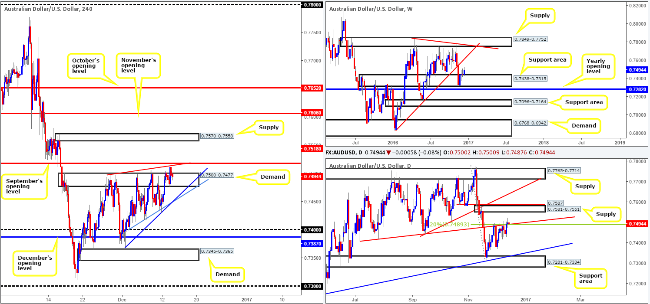Click the 0.7581-0.7551 daily supply label
Image resolution: width=650 pixels, height=304 pixels.
coord(564,209)
